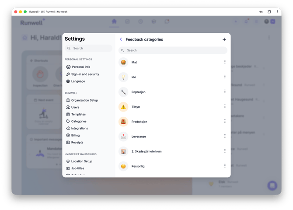Focus the Feedback categories search field

[173, 50]
